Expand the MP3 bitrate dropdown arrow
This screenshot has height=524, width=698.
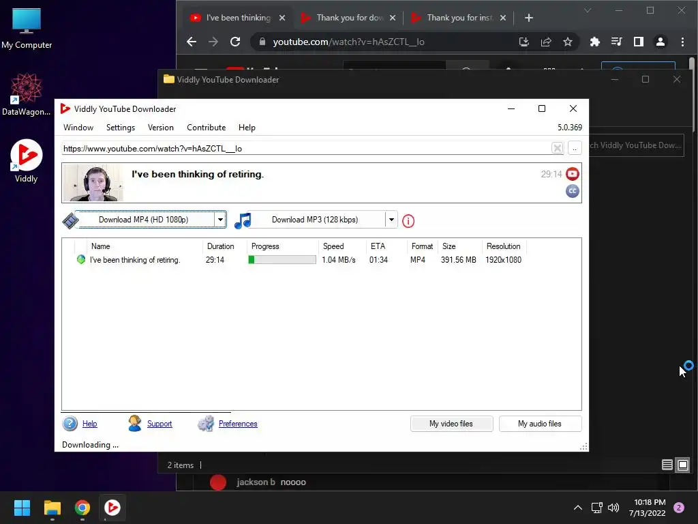click(391, 220)
